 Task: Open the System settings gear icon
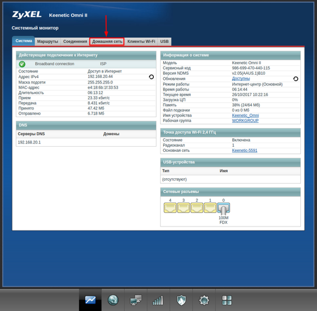pyautogui.click(x=204, y=300)
